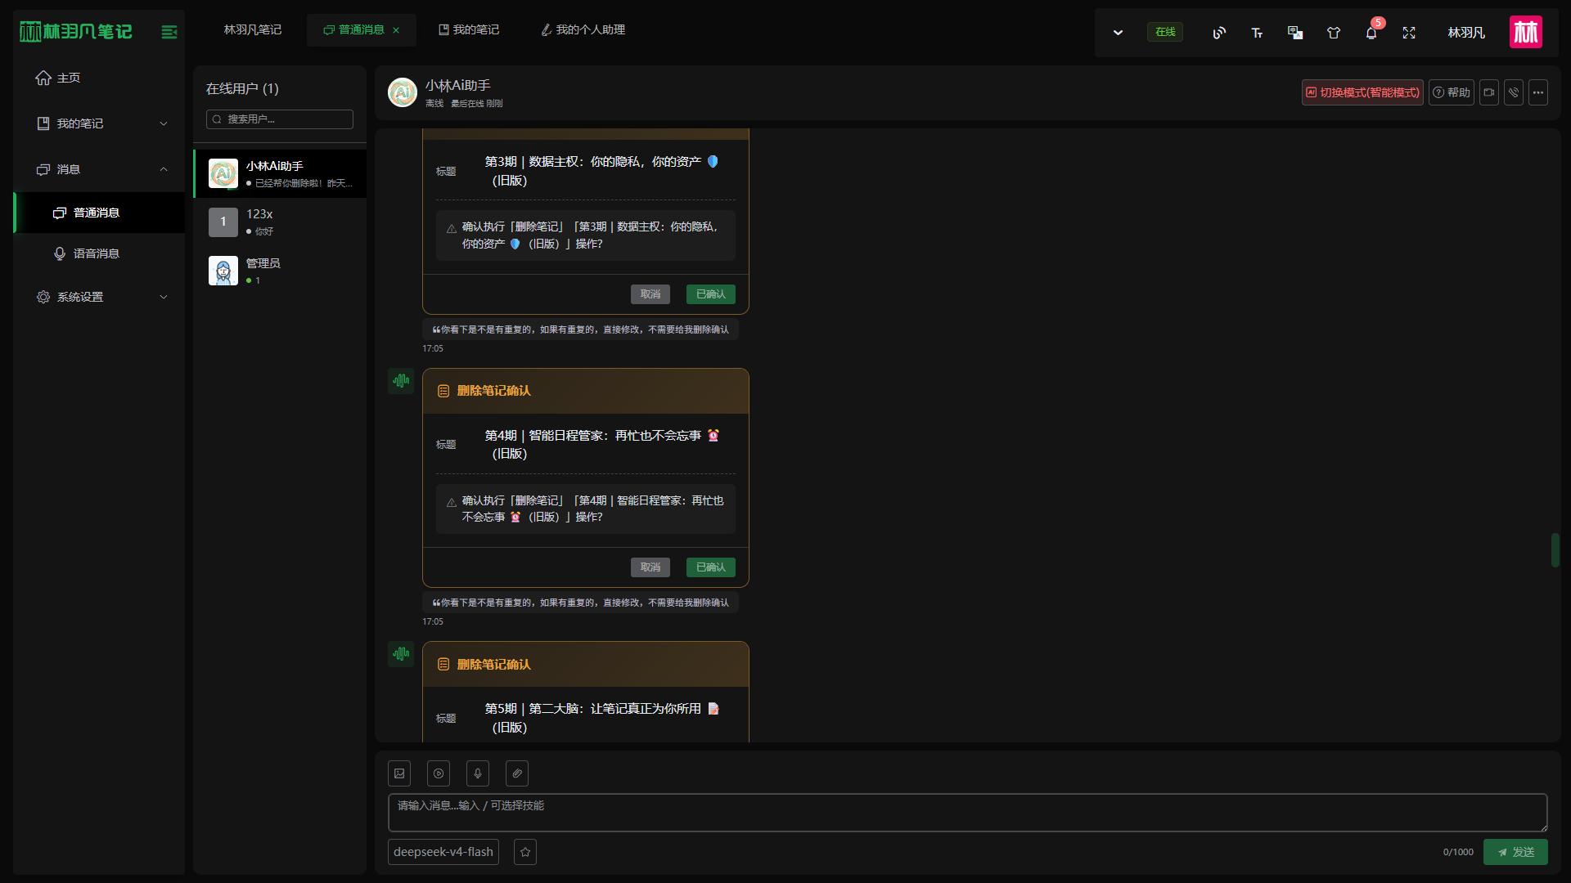Toggle 切换模式(智能模式) mode switch
1571x883 pixels.
[1362, 92]
